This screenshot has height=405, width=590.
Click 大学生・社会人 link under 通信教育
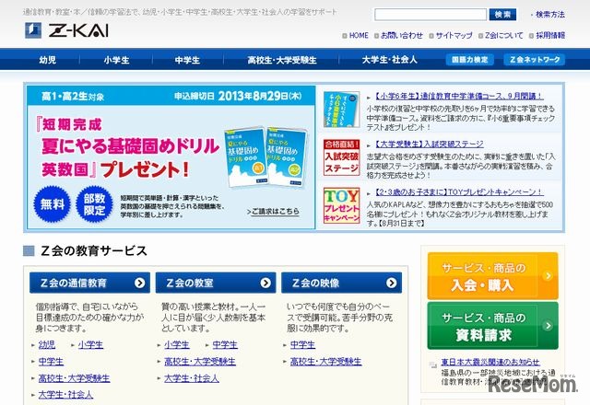(65, 395)
